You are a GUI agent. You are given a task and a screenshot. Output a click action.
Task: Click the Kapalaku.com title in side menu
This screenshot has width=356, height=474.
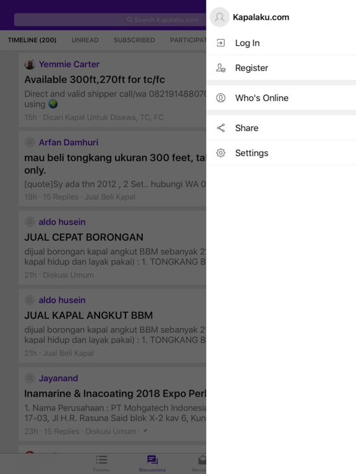click(261, 17)
